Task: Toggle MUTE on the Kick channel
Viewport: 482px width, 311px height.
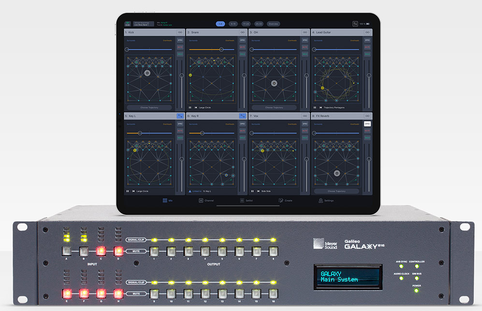Action: (x=180, y=47)
